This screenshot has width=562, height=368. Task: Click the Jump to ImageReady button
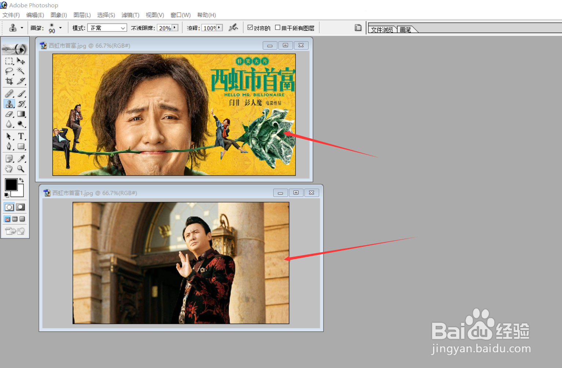(15, 231)
